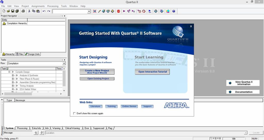Viewport: 264px width, 140px height.
Task: Click play arrow beside EDA Netlist Writer
Action: (x=17, y=89)
